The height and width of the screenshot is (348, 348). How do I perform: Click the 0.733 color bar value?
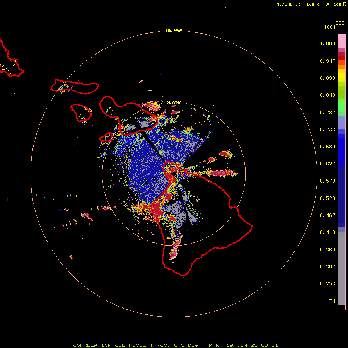[x=328, y=130]
